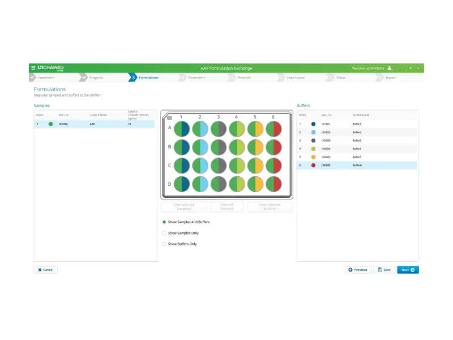
Task: Choose Show Samples Only radio button
Action: pos(164,233)
